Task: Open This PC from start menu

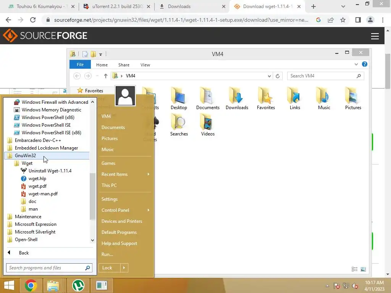Action: tap(109, 185)
